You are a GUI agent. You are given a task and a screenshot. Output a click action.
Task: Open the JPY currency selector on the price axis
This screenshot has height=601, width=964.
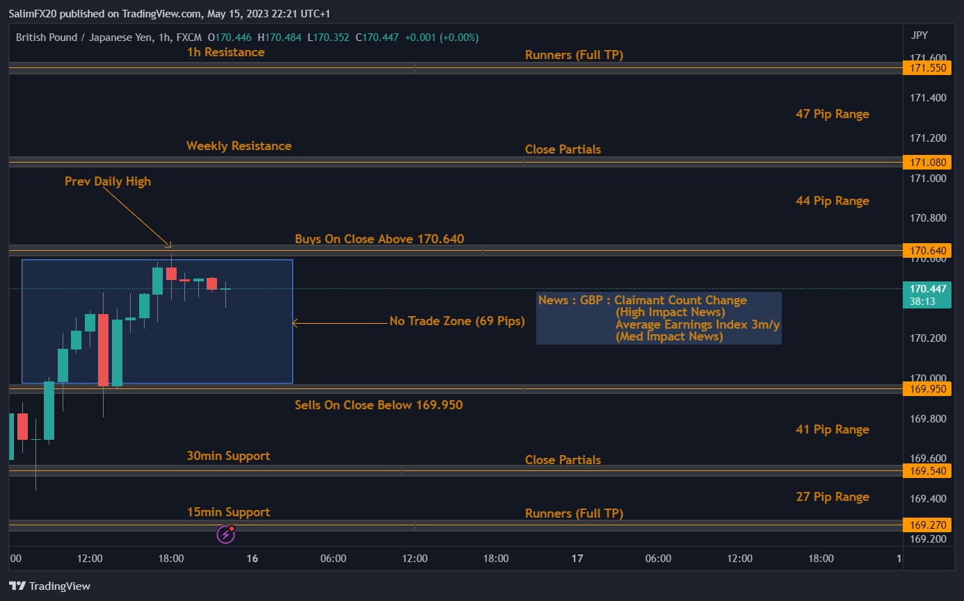pos(918,35)
